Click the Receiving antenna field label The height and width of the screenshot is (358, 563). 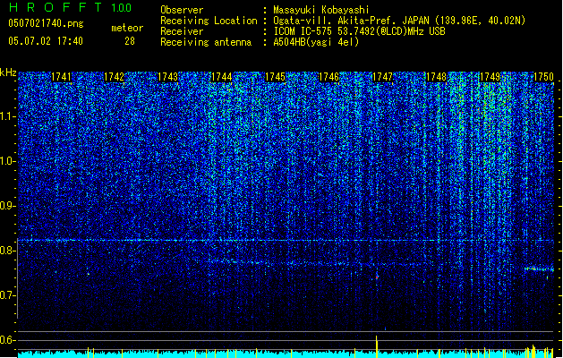[x=206, y=42]
